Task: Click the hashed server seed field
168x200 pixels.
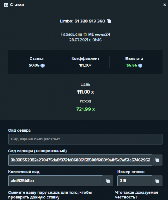Action: (x=80, y=160)
